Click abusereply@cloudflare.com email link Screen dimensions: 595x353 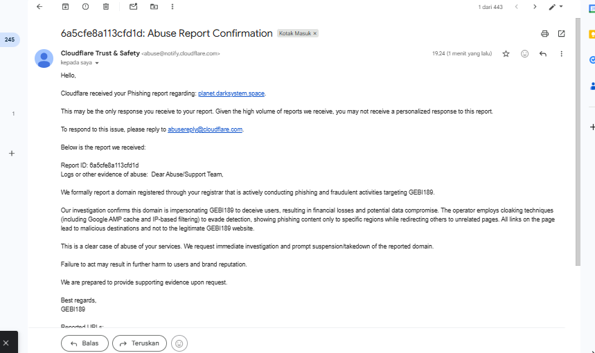pyautogui.click(x=205, y=129)
